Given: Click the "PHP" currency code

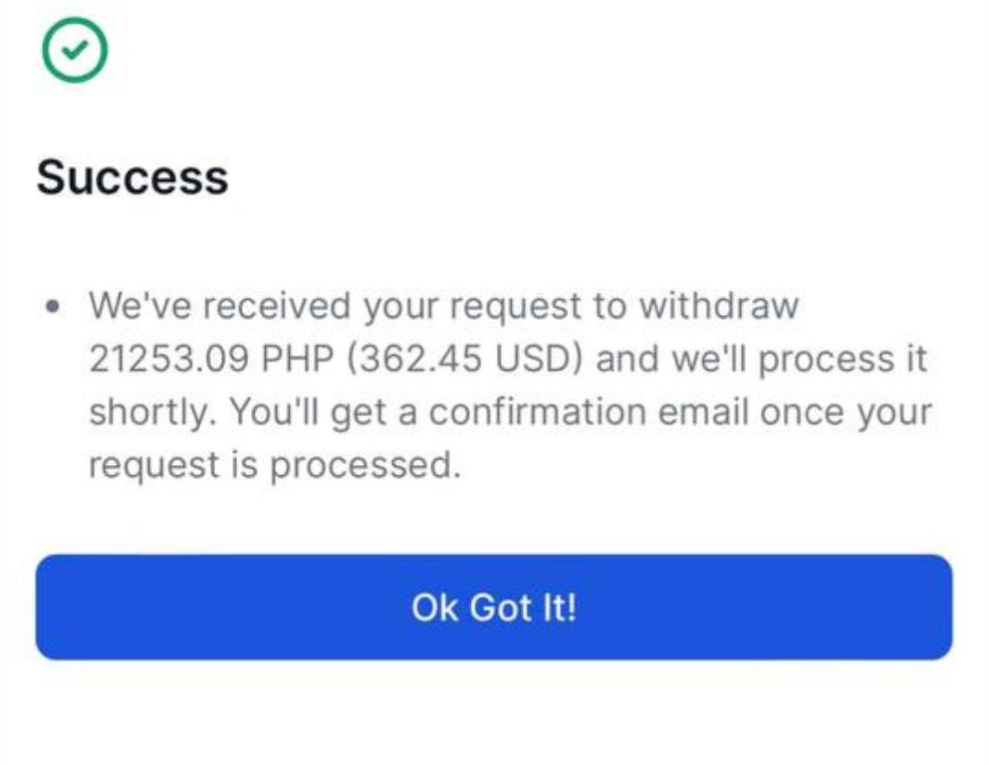Looking at the screenshot, I should point(297,359).
